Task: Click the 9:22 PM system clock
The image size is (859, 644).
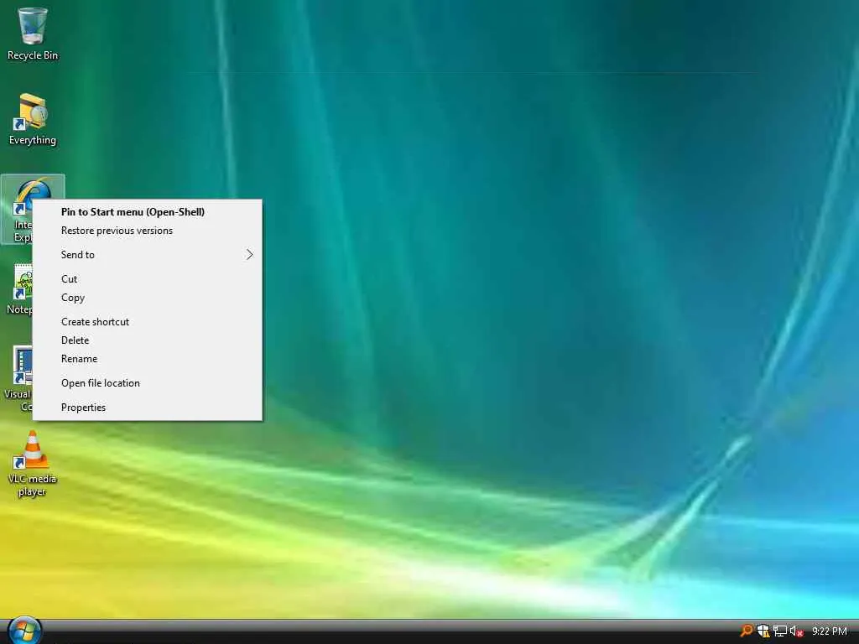Action: pos(830,631)
